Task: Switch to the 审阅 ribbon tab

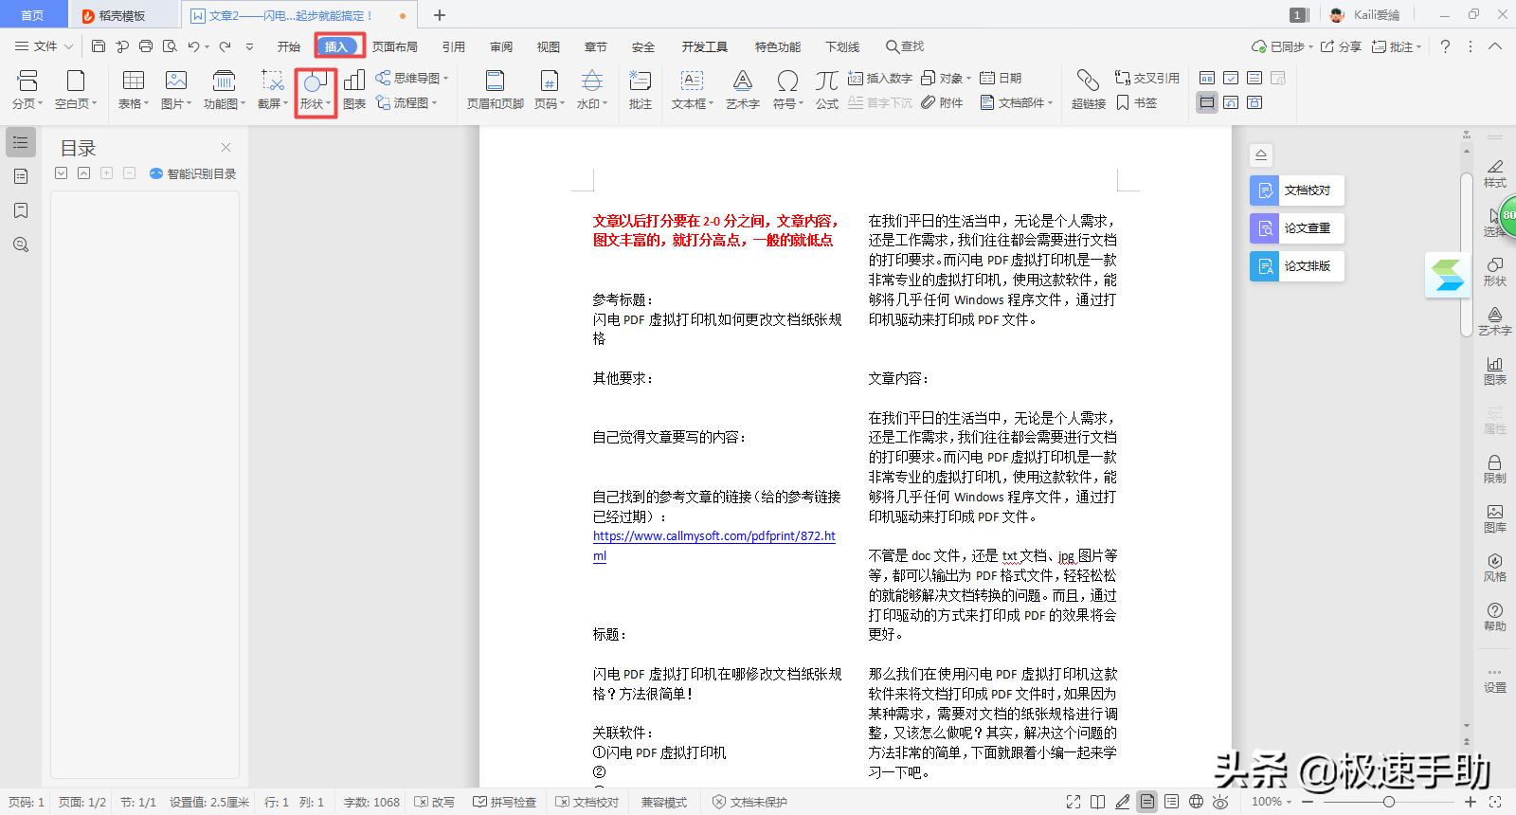Action: [501, 46]
